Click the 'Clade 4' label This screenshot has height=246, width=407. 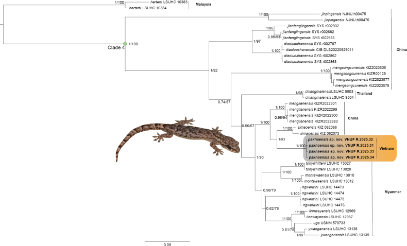click(x=116, y=48)
